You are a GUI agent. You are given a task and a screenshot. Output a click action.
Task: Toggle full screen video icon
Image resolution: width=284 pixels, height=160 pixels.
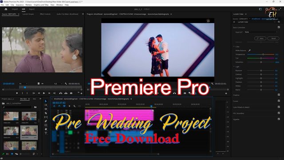280,9
